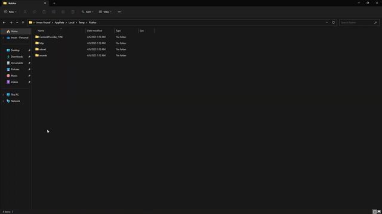Click the pin icon beside Documents
This screenshot has height=214, width=382.
tap(29, 63)
